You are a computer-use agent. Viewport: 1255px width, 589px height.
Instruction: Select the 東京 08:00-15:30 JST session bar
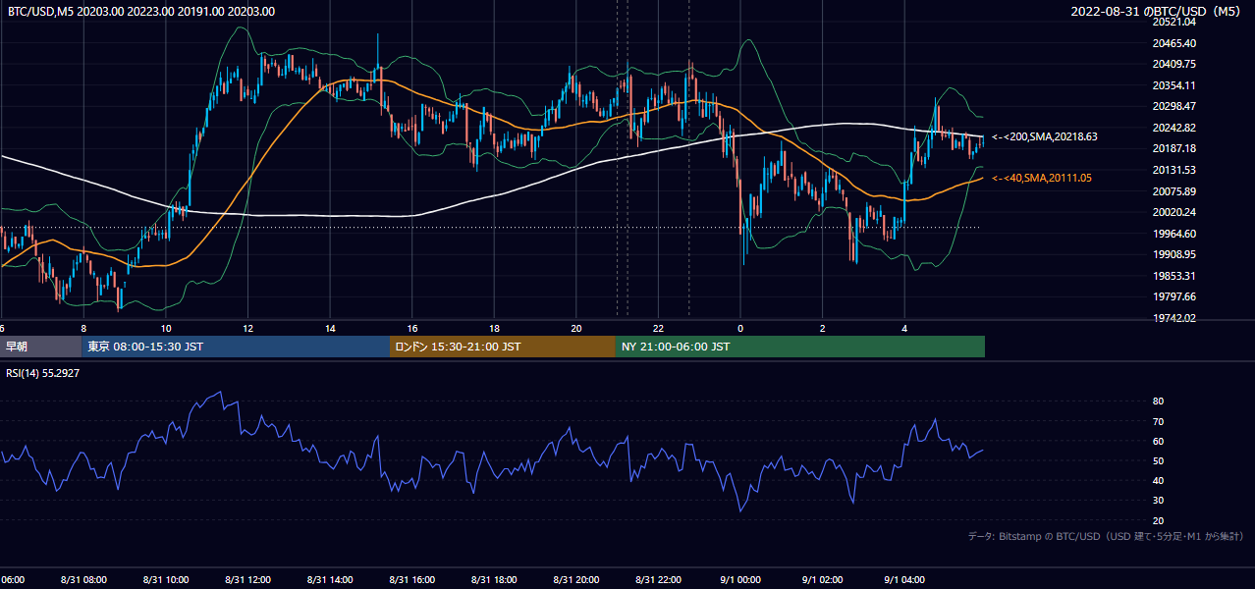click(236, 347)
